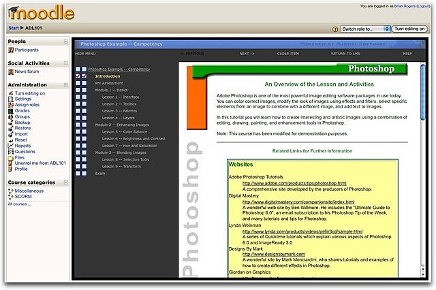
Task: Toggle first checkbox beside Lesson 4 -- Layers
Action: [78, 118]
